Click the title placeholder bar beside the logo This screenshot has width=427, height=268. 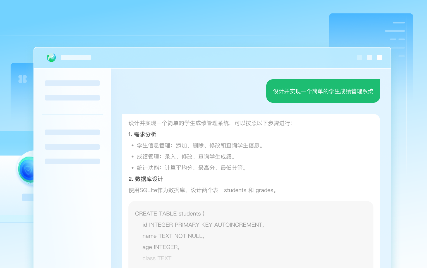pyautogui.click(x=76, y=58)
